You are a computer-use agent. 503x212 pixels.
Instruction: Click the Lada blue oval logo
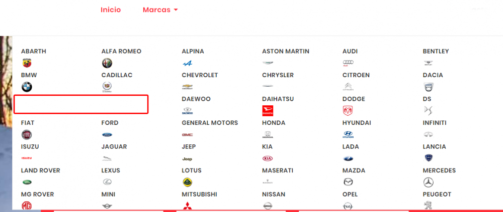point(348,158)
